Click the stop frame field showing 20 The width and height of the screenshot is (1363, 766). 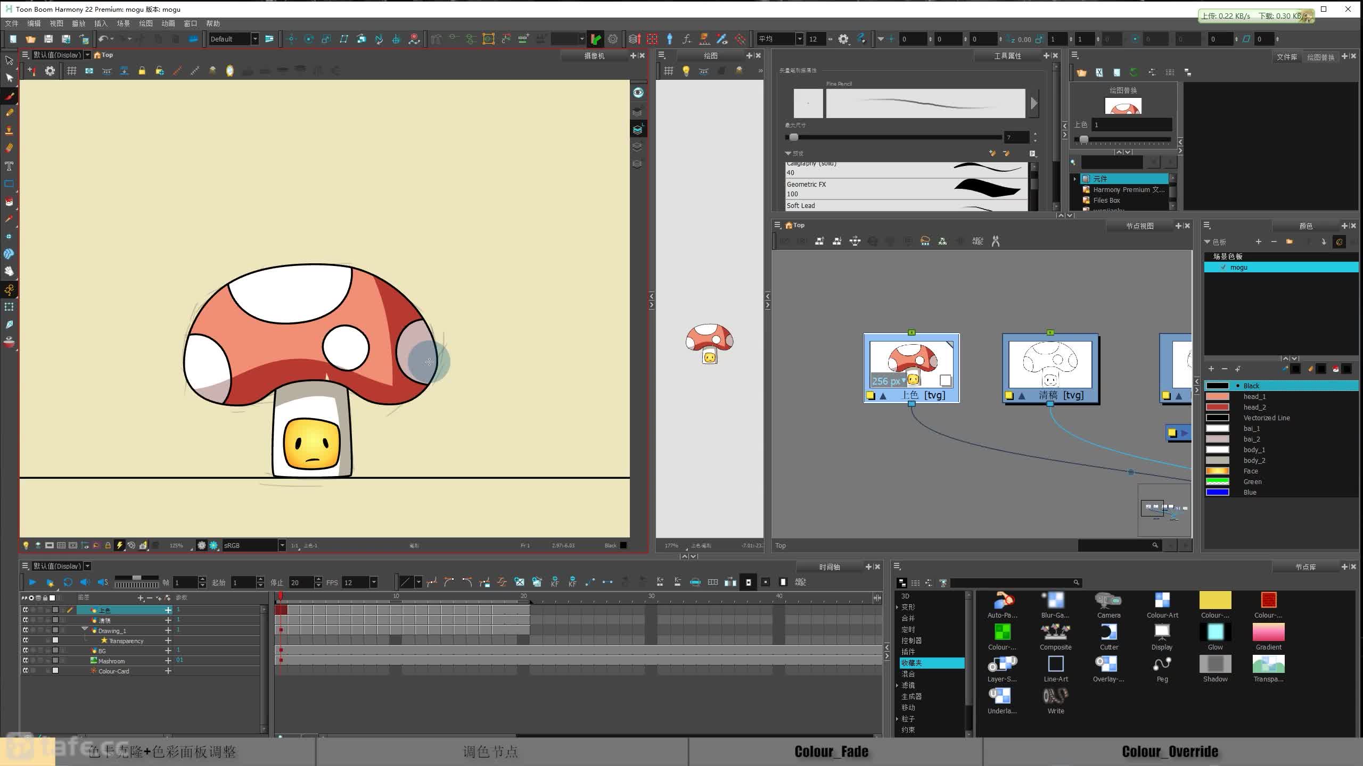tap(301, 582)
